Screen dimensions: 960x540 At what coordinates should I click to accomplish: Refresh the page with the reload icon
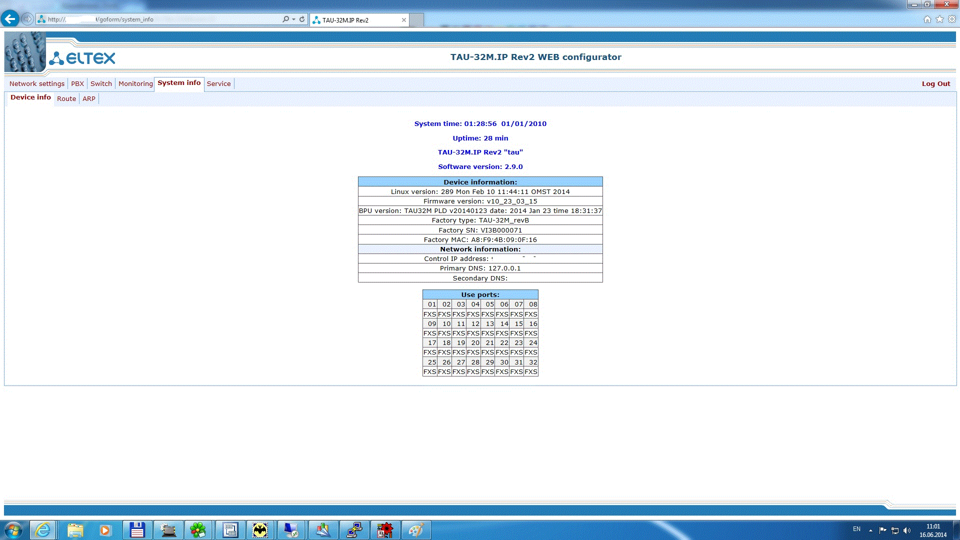(302, 19)
